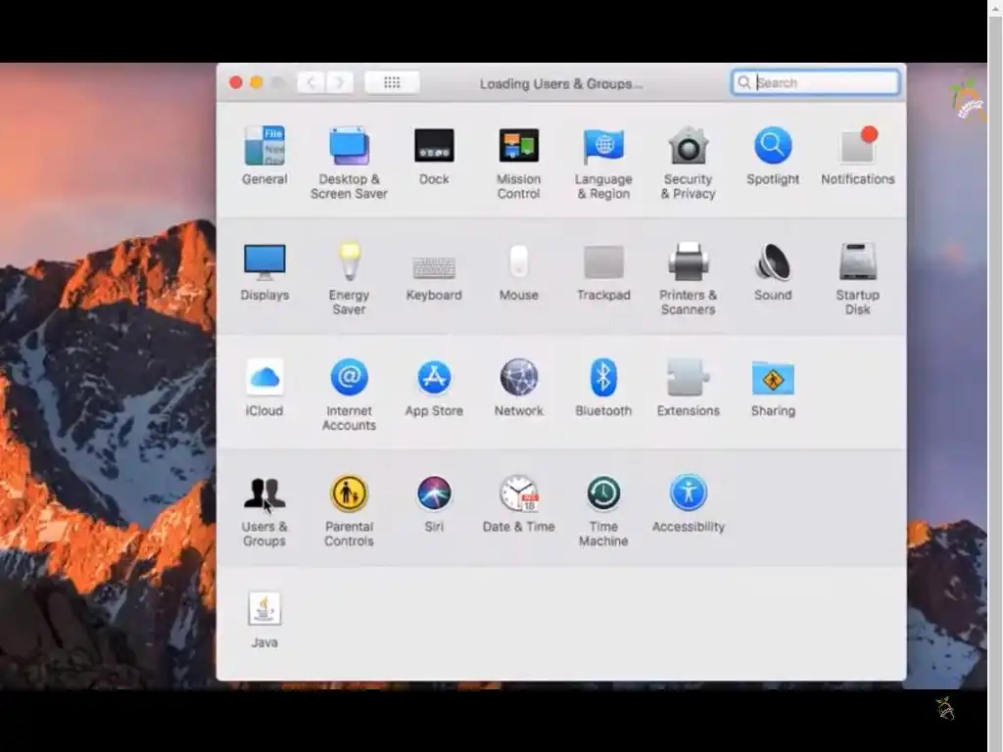The image size is (1003, 752).
Task: Focus the Search field
Action: click(x=815, y=82)
